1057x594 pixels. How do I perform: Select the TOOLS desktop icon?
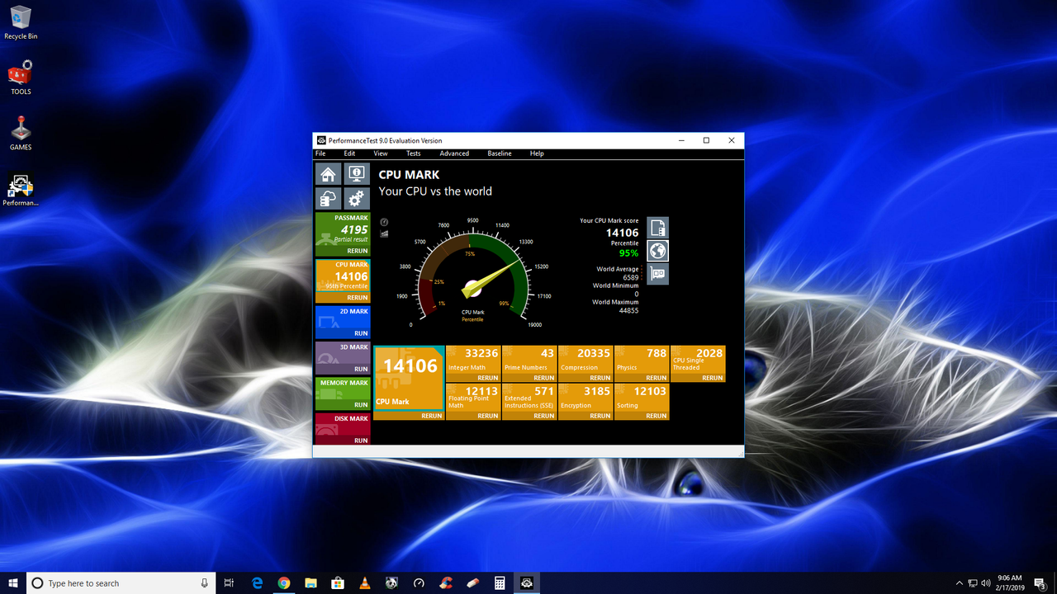point(21,78)
